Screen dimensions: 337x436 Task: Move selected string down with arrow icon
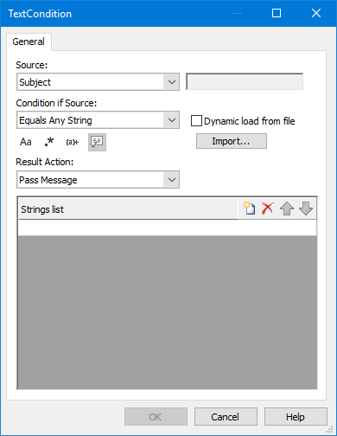click(x=306, y=208)
